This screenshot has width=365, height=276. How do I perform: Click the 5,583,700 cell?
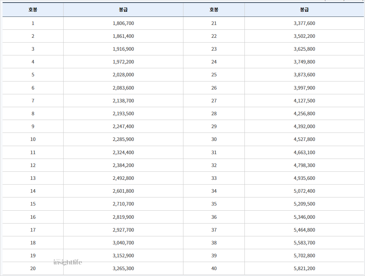point(304,243)
